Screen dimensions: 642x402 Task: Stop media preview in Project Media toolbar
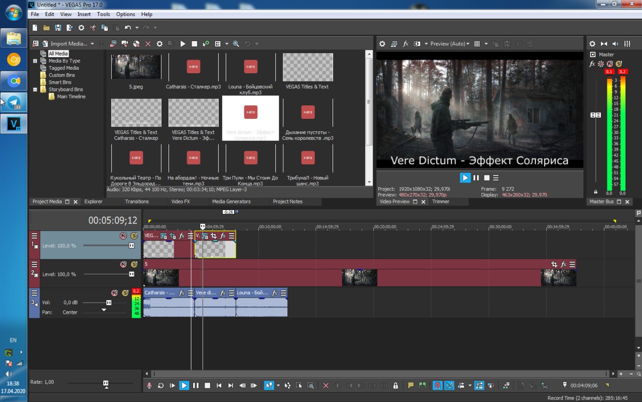[194, 44]
